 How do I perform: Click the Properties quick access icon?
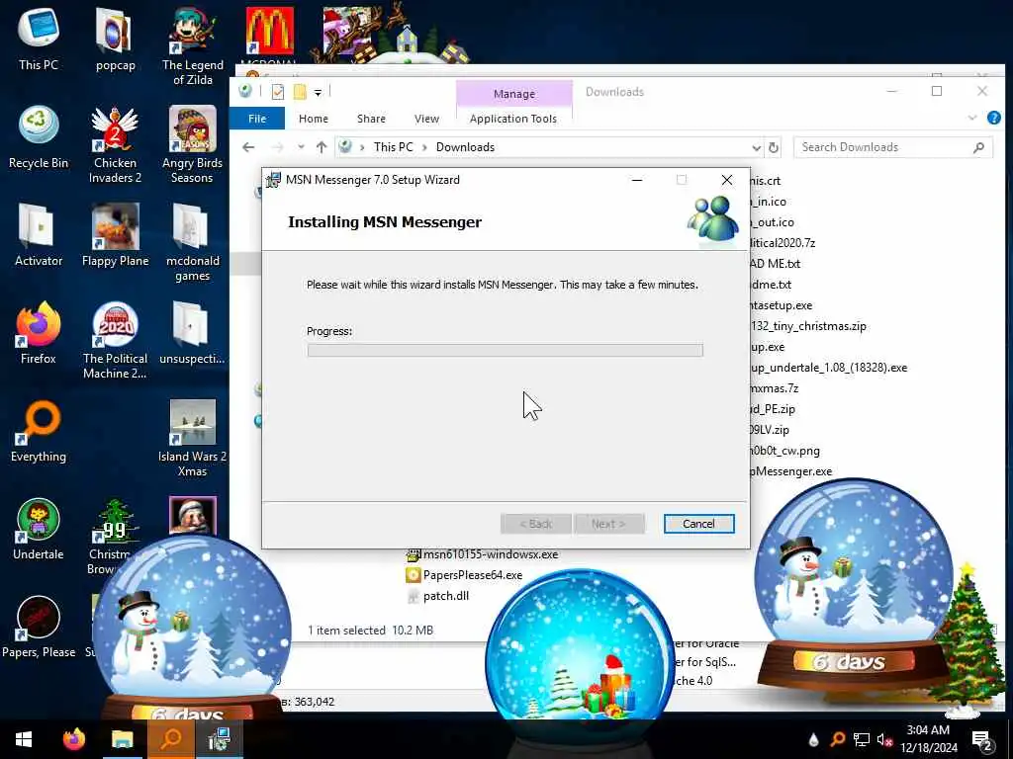[278, 92]
